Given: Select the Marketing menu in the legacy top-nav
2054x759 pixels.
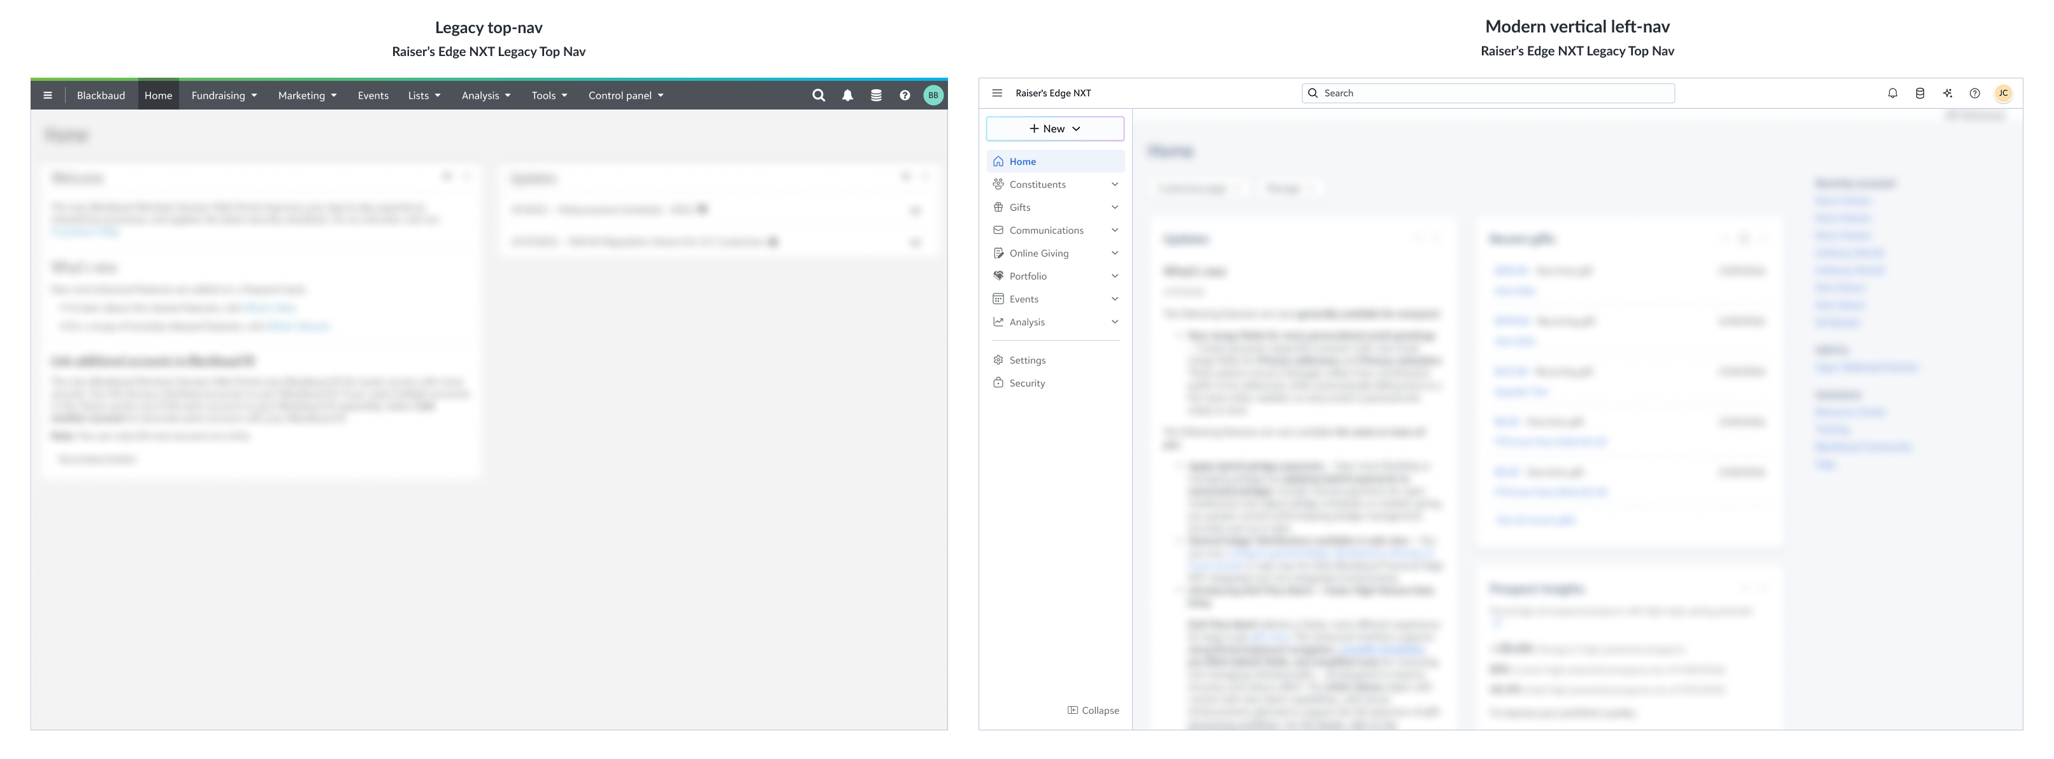Looking at the screenshot, I should pos(306,95).
